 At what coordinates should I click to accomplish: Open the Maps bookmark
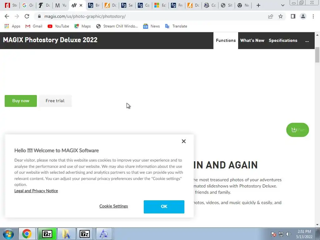click(82, 26)
